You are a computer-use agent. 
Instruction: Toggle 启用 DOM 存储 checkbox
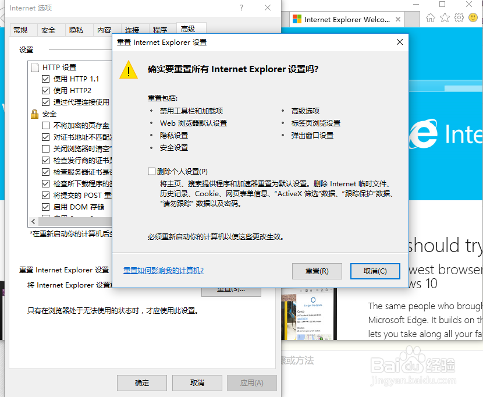45,207
